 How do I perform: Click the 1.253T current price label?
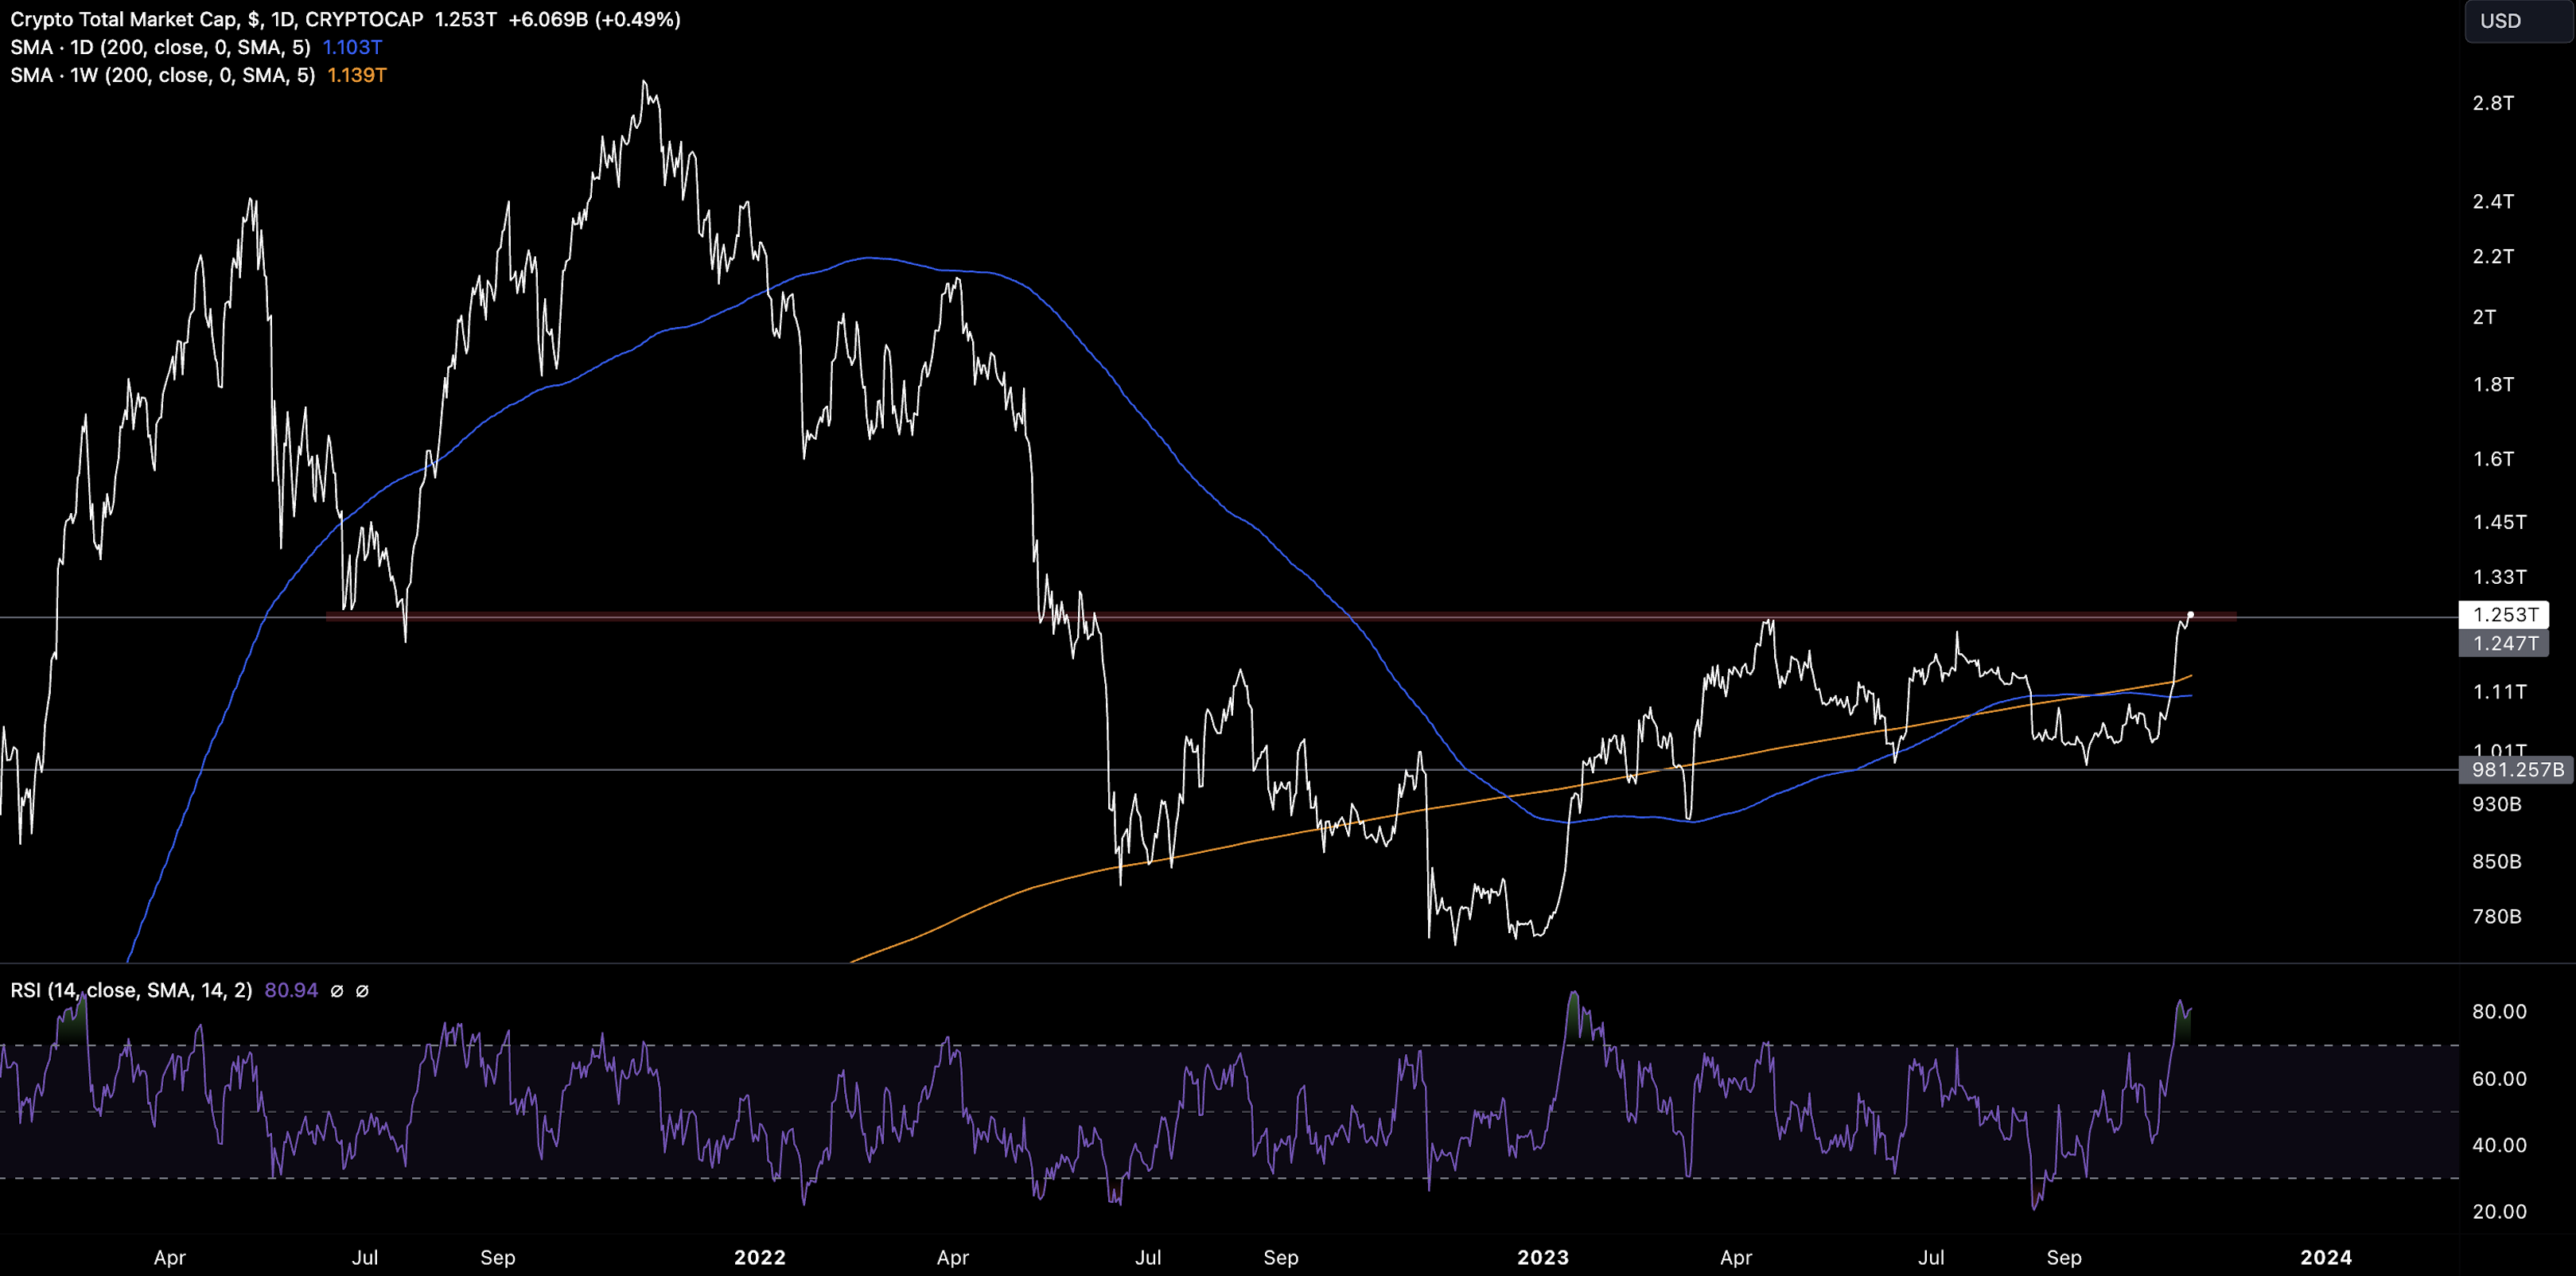click(x=2504, y=614)
